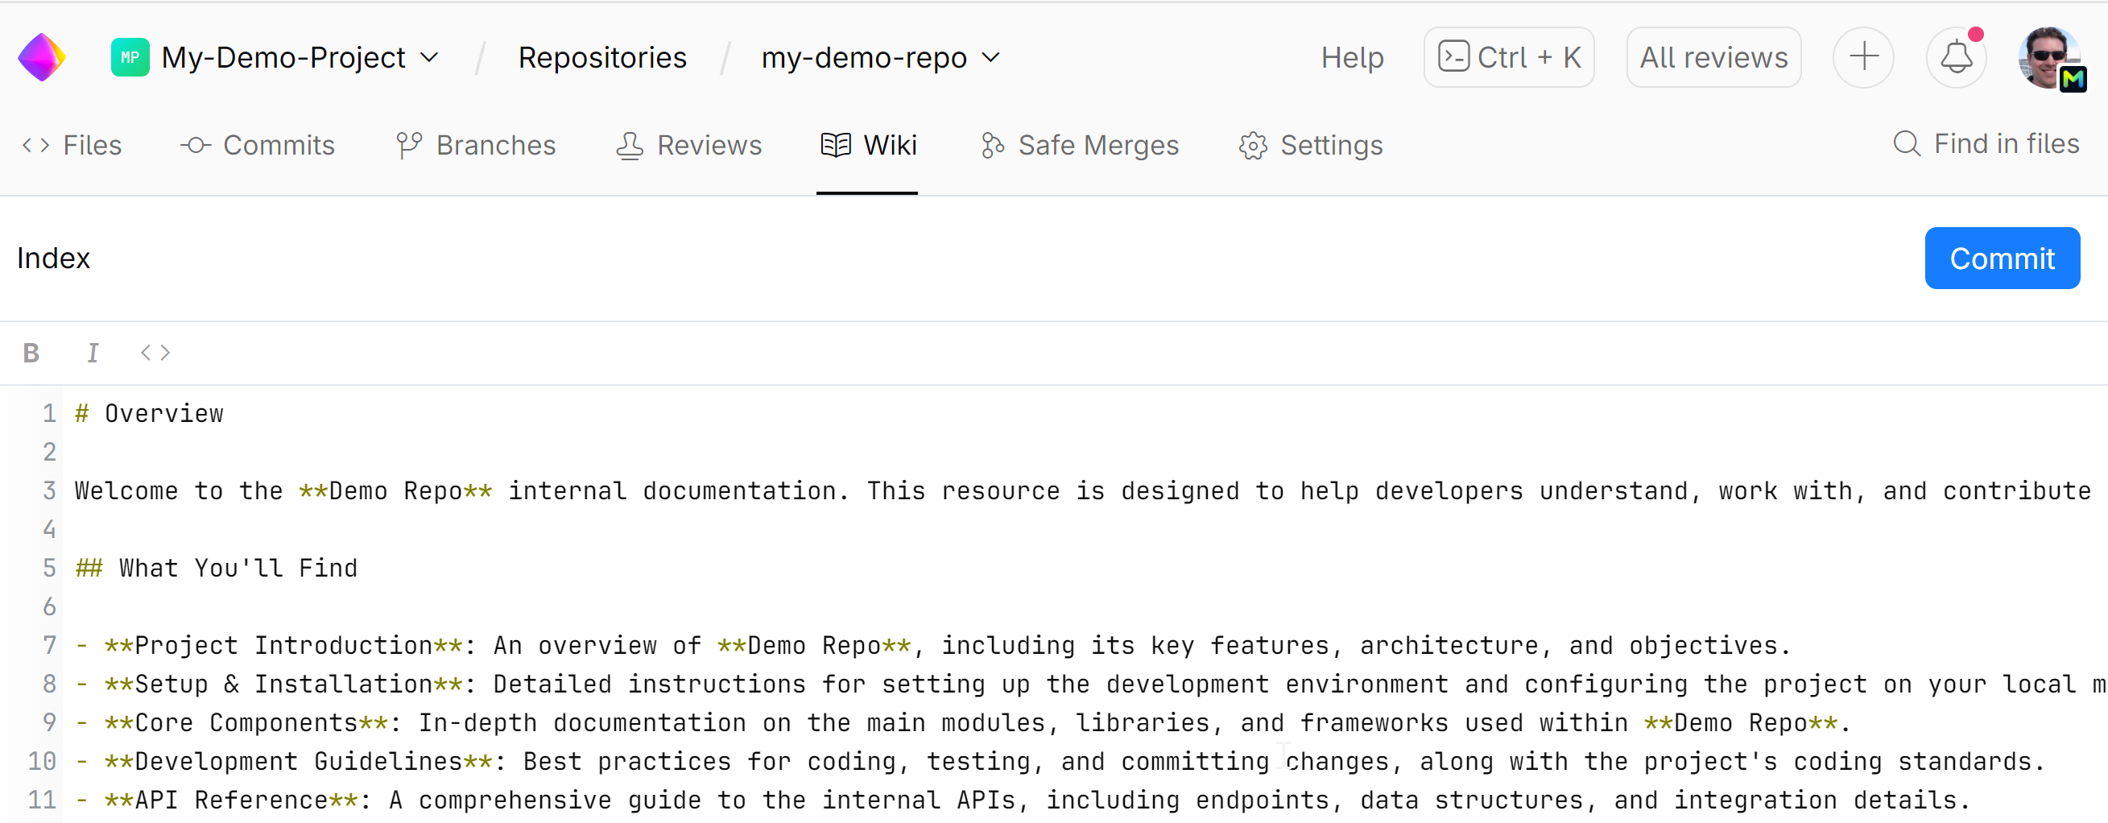
Task: Open the Safe Merges tab
Action: 1080,145
